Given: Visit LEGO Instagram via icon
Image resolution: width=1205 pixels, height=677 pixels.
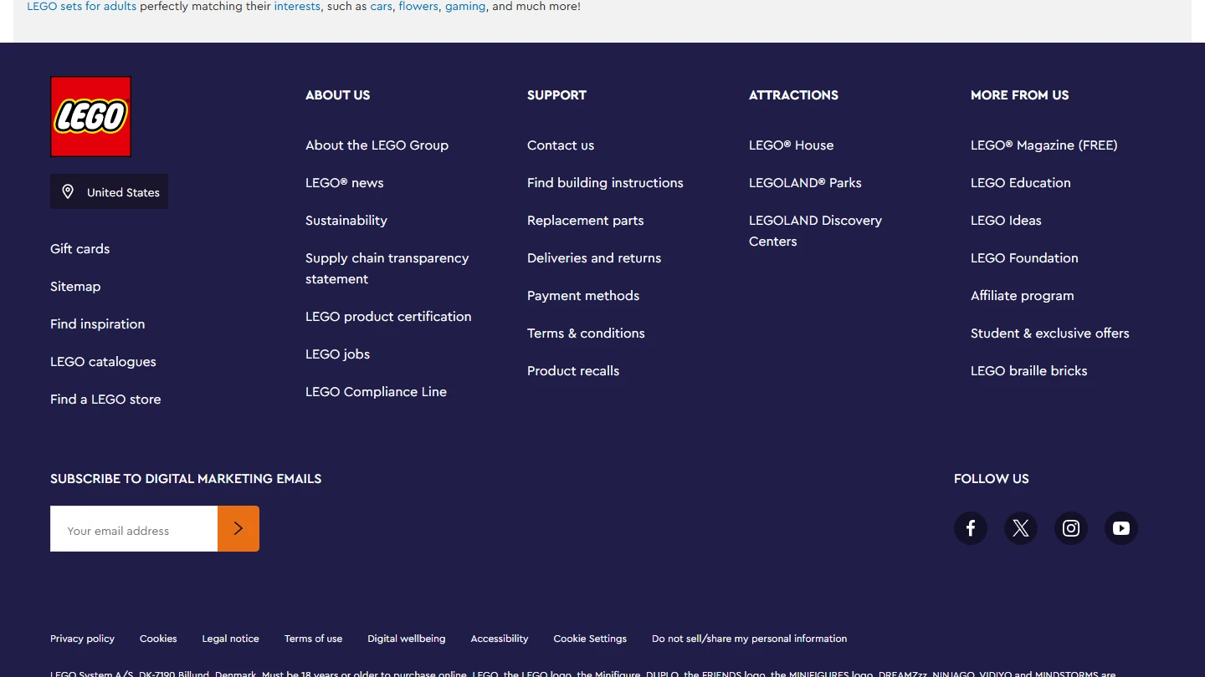Looking at the screenshot, I should point(1071,528).
